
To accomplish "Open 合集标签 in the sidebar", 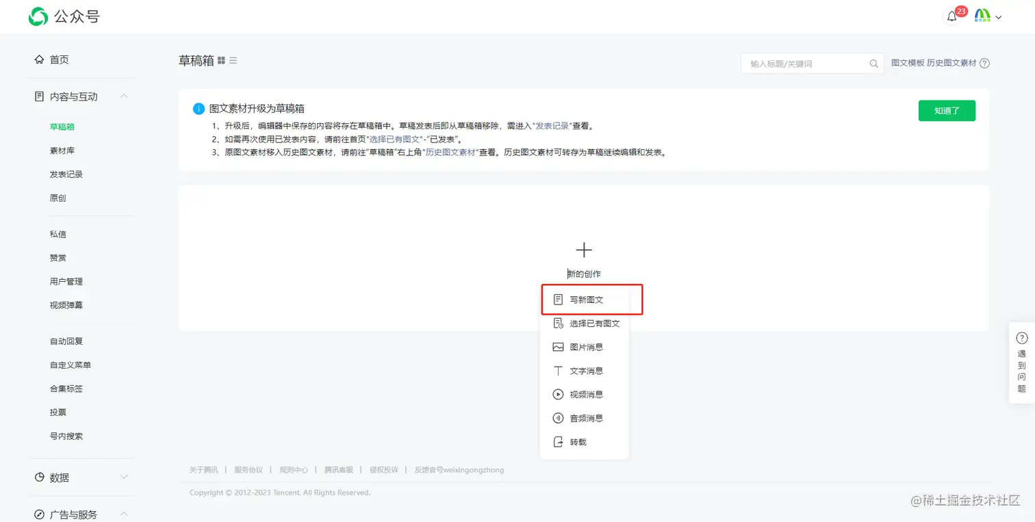I will tap(66, 389).
